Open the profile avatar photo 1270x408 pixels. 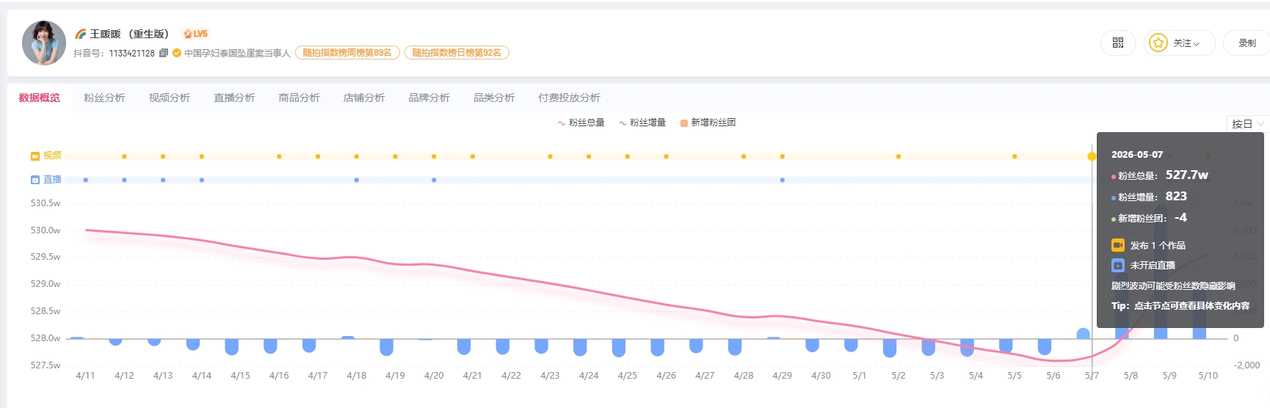coord(44,43)
